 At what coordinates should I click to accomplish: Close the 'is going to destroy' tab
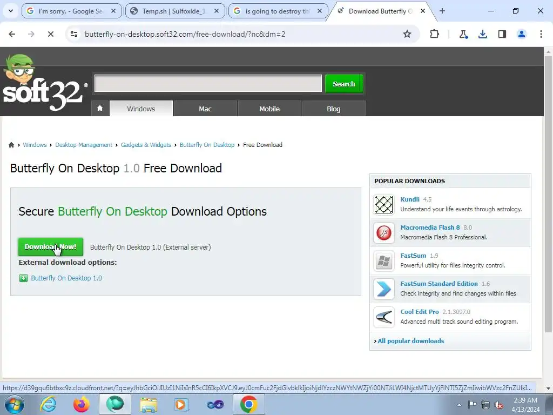point(320,11)
